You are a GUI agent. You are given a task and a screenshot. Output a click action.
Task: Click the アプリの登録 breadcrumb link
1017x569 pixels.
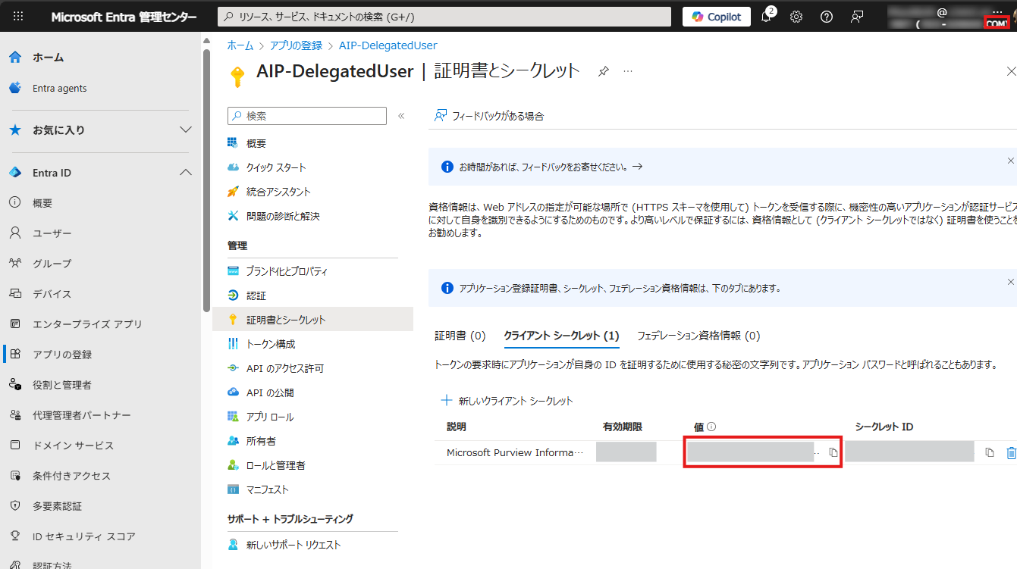click(296, 45)
